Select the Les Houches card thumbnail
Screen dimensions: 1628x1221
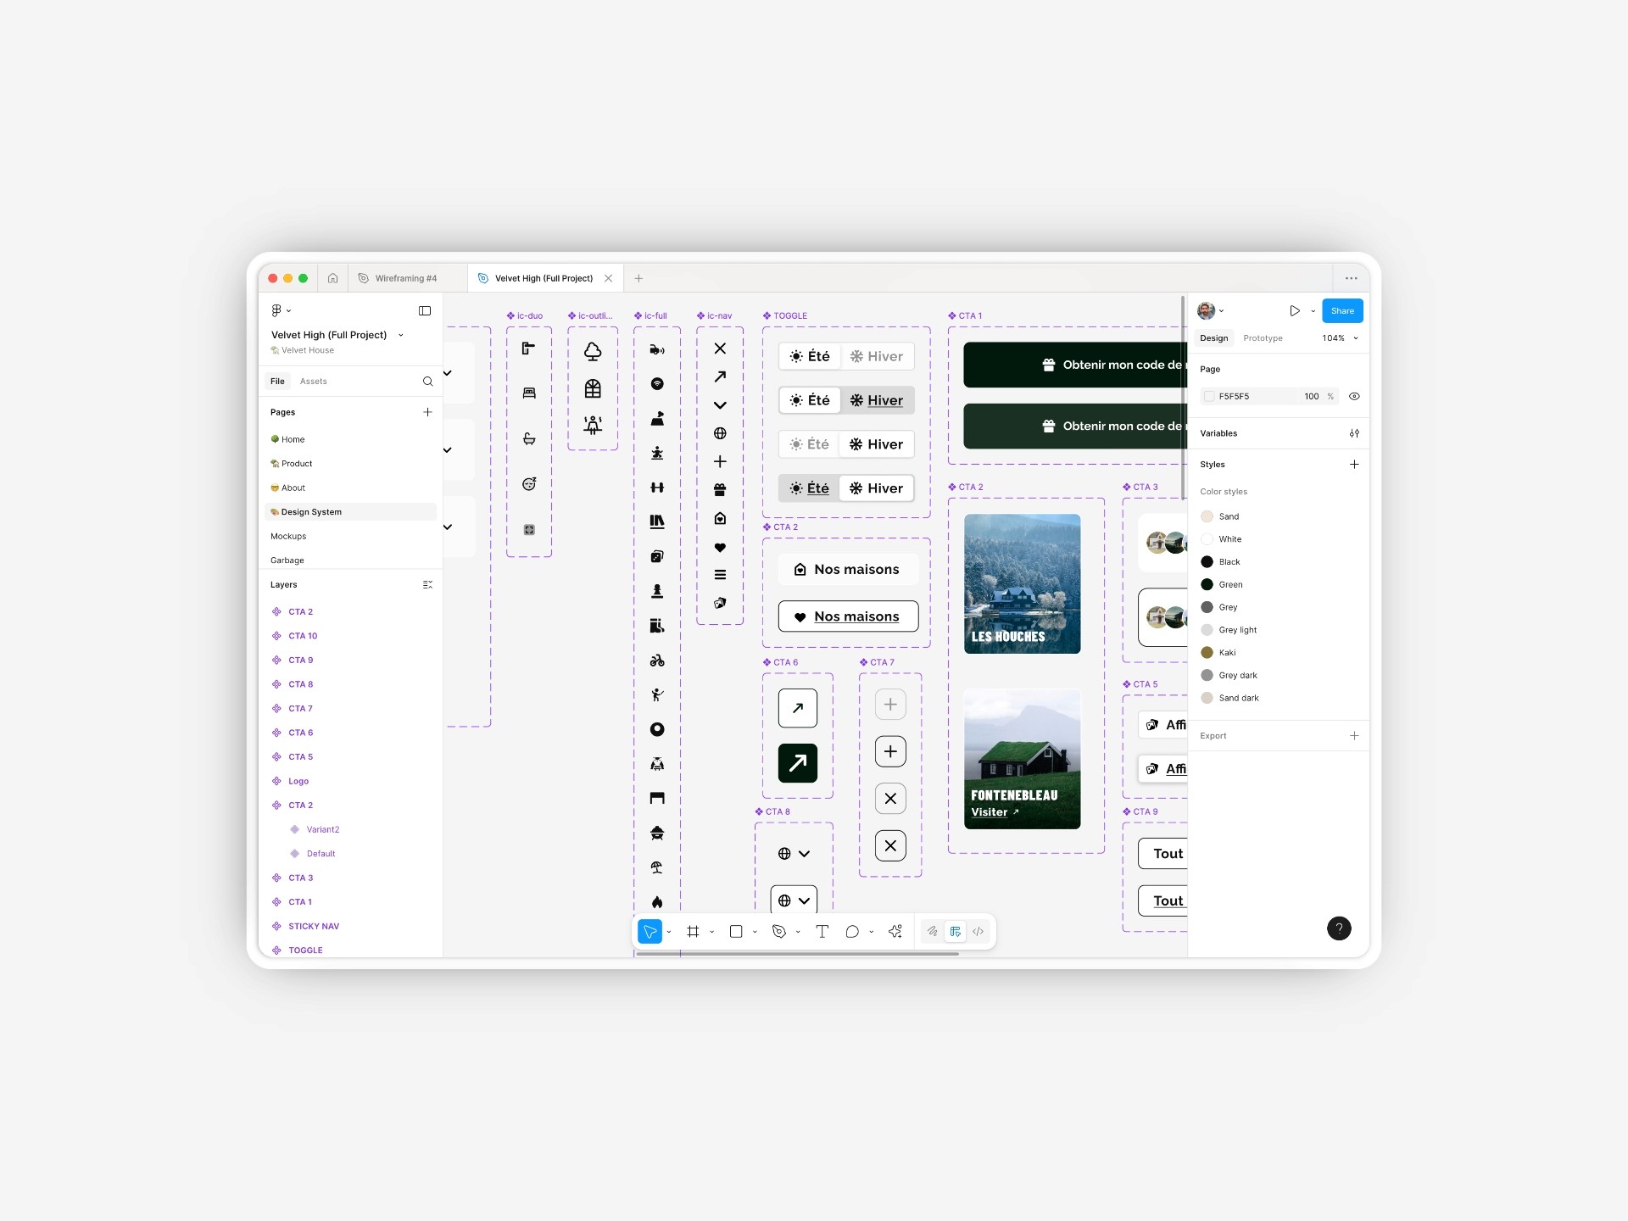pyautogui.click(x=1023, y=583)
